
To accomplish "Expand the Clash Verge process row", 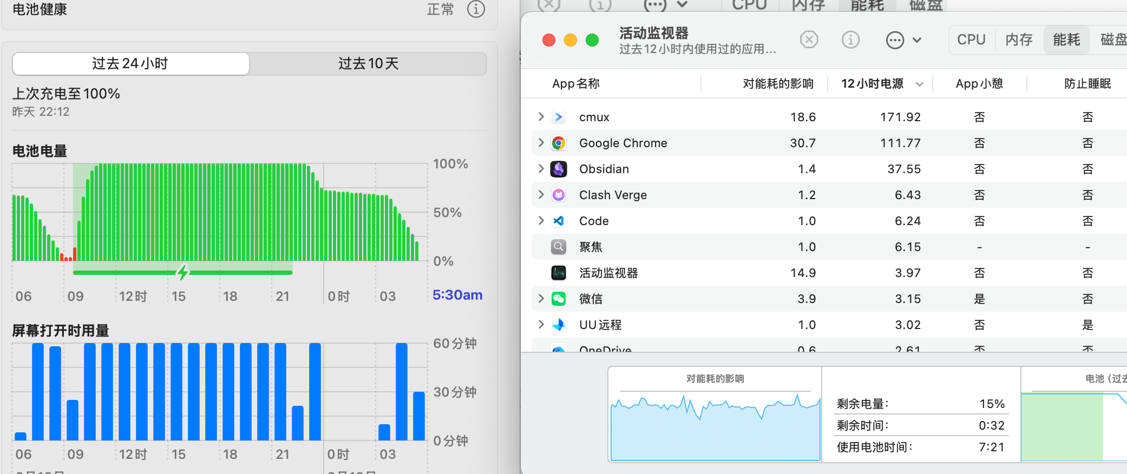I will tap(541, 195).
